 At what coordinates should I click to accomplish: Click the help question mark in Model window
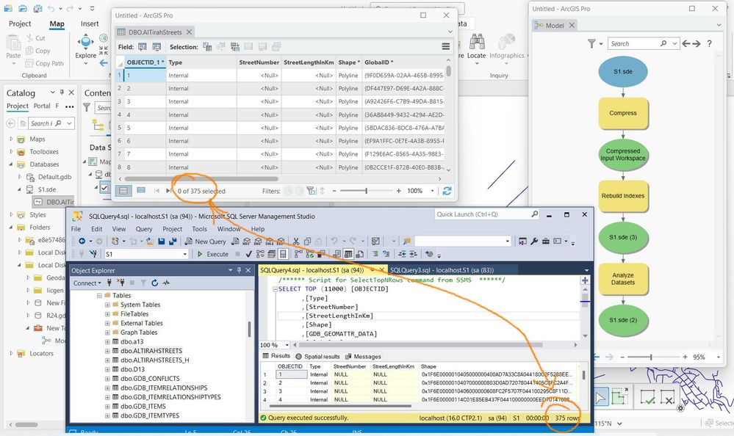(710, 43)
